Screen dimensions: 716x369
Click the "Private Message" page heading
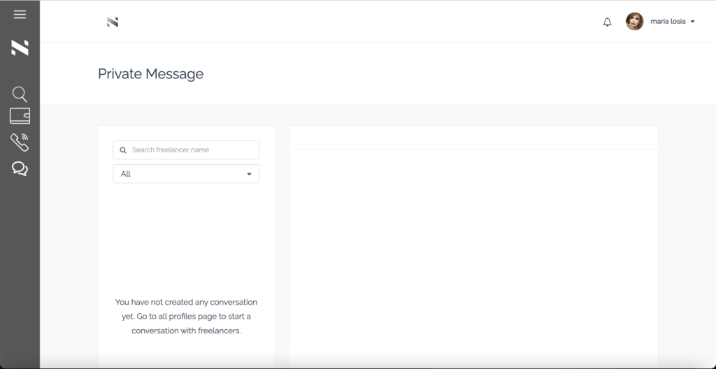click(150, 74)
